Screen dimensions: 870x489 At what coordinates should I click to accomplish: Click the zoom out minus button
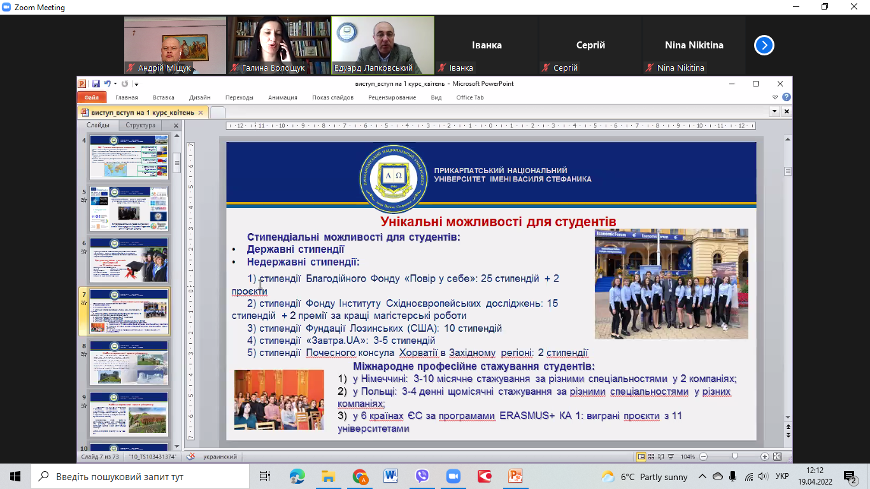coord(703,457)
